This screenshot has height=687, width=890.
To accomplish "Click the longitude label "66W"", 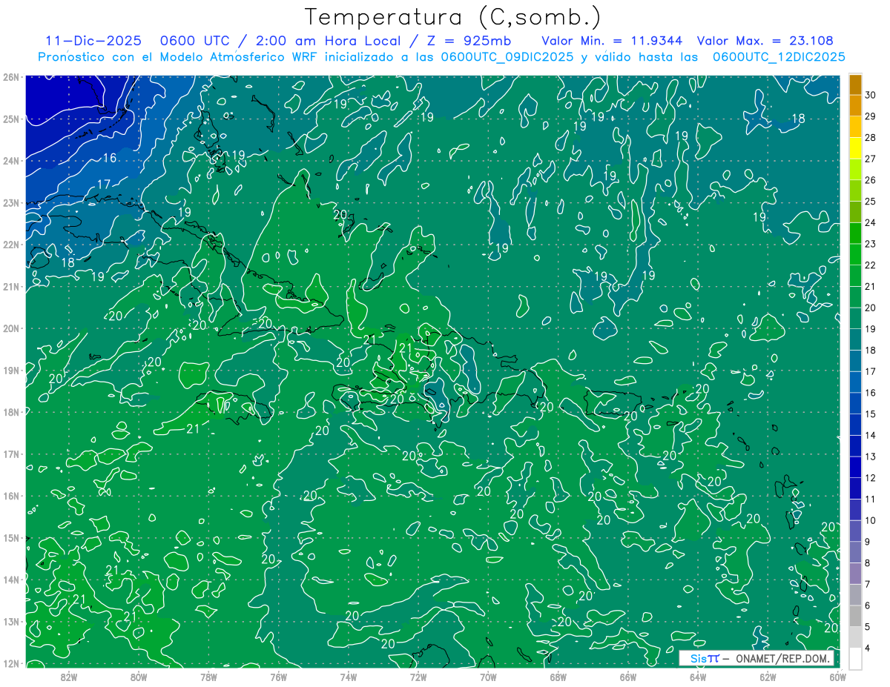I will point(628,677).
